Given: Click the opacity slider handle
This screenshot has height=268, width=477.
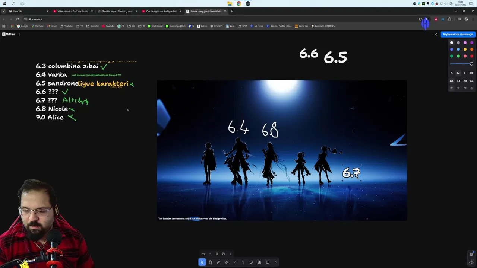Looking at the screenshot, I should pyautogui.click(x=471, y=64).
